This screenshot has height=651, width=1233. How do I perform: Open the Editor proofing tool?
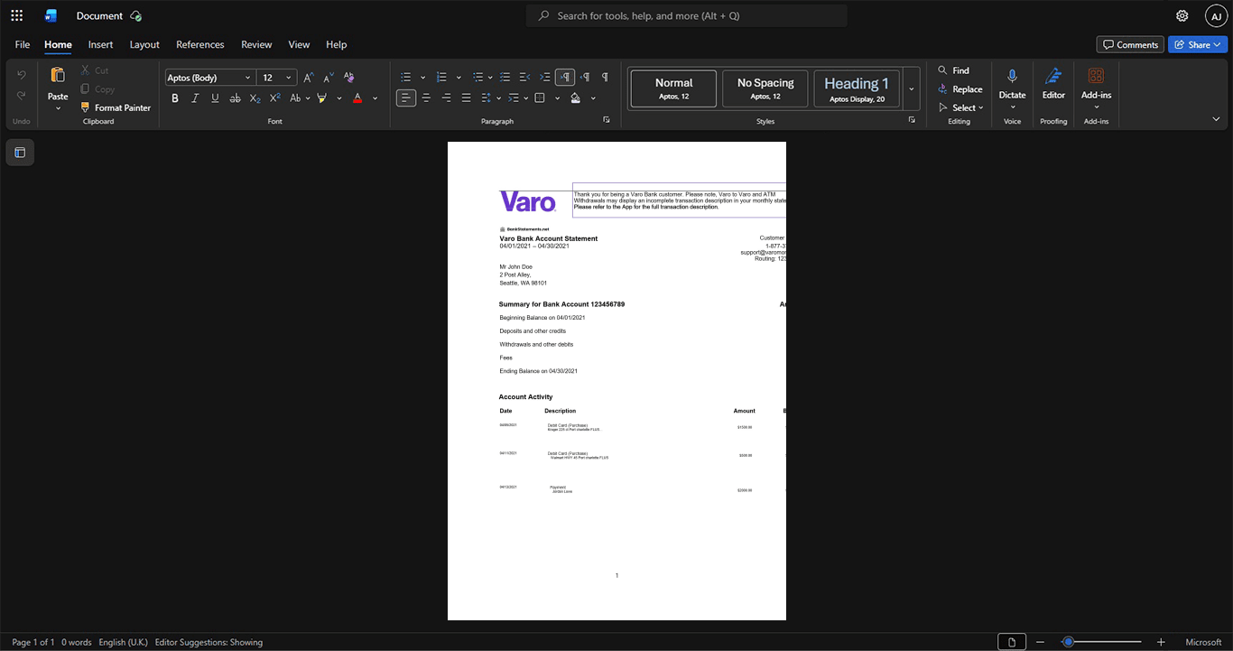(x=1053, y=83)
